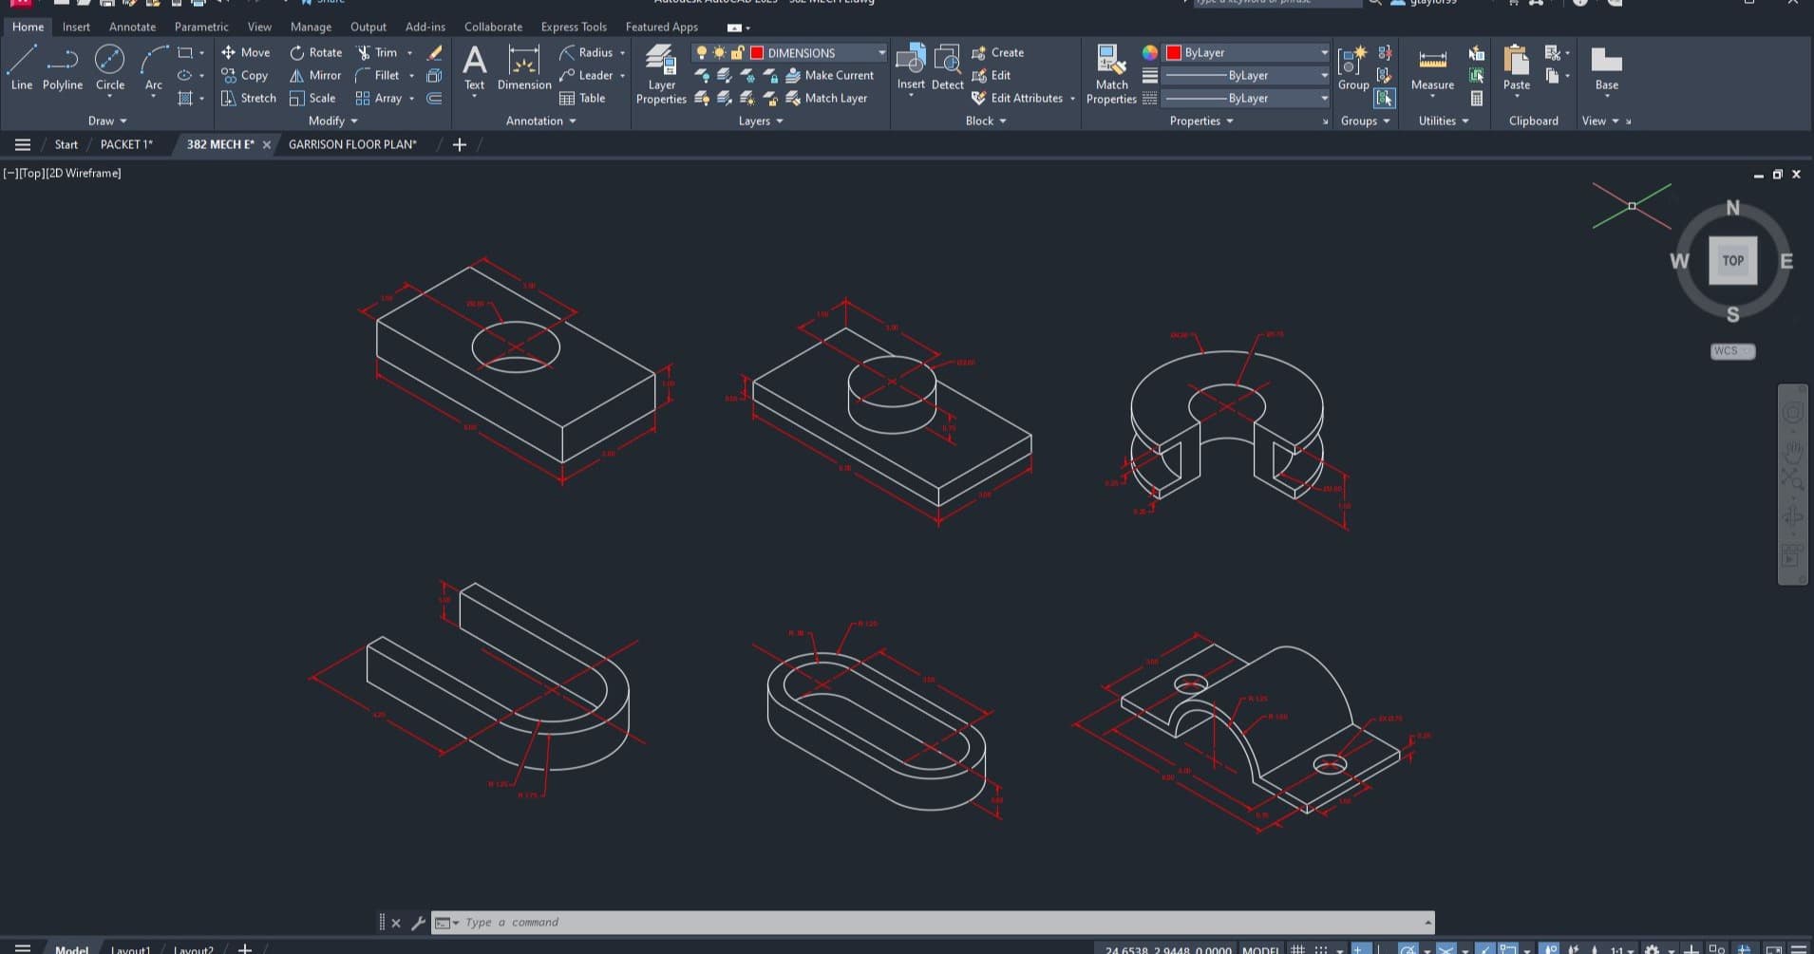This screenshot has height=954, width=1814.
Task: Click the Paste tool
Action: click(1517, 68)
